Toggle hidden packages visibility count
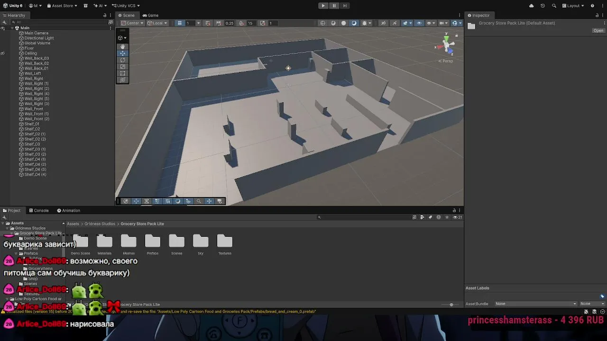The image size is (607, 341). pyautogui.click(x=458, y=217)
